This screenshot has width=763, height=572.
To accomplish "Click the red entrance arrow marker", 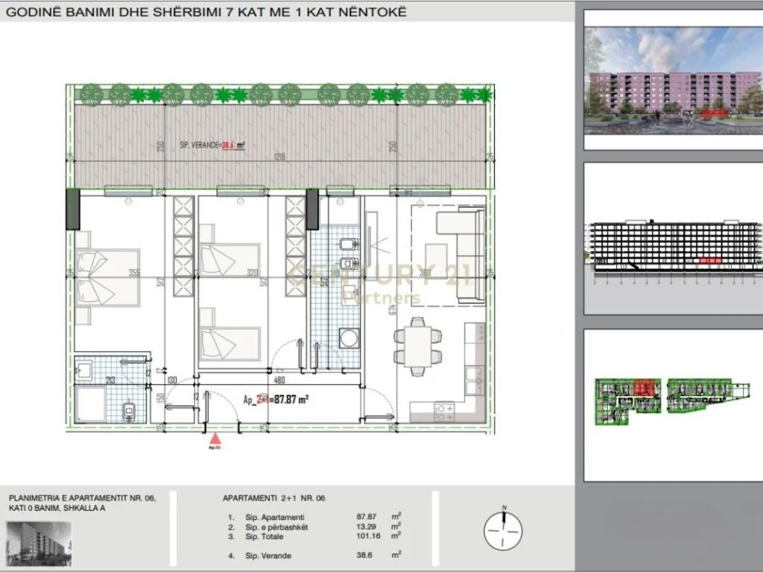I will [x=214, y=438].
